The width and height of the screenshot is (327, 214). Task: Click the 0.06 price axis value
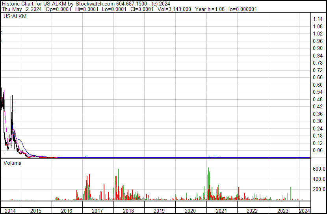coord(318,151)
